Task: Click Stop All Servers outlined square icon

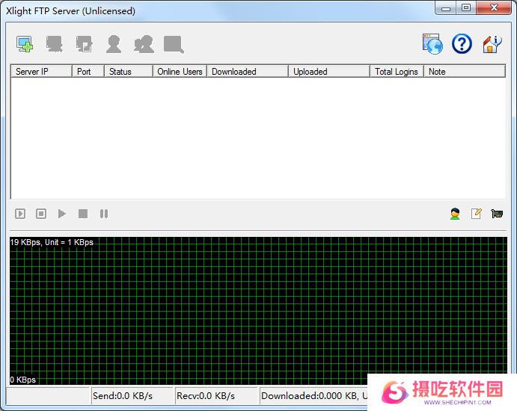Action: (41, 214)
